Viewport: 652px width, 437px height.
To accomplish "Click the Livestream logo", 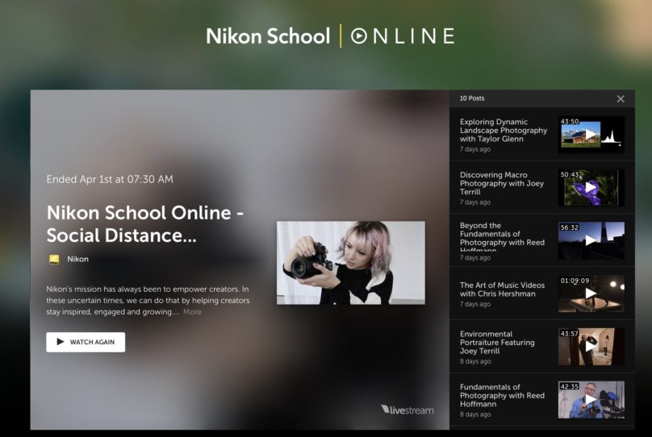I will point(407,410).
